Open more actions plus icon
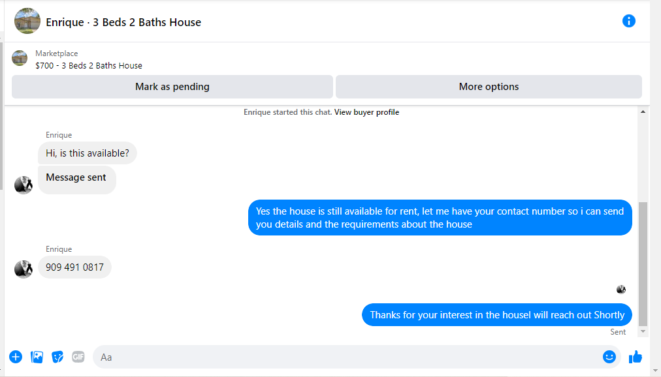Image resolution: width=661 pixels, height=377 pixels. [x=16, y=357]
